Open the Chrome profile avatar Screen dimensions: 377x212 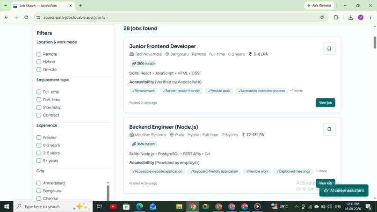361,17
